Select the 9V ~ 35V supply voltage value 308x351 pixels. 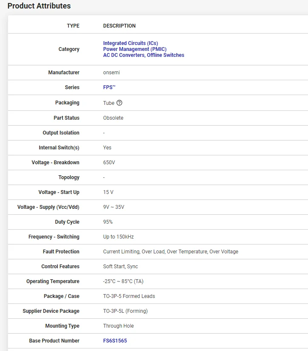coord(113,207)
